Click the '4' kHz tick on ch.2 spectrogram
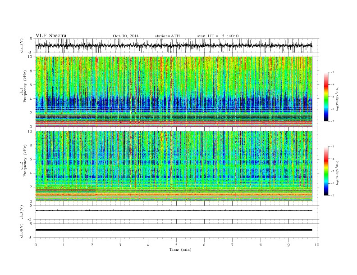The height and width of the screenshot is (275, 357). pyautogui.click(x=32, y=173)
